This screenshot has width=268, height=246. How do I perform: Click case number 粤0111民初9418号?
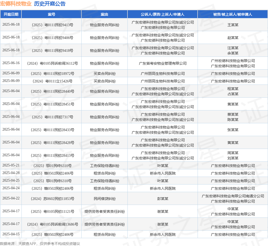pos(52,51)
